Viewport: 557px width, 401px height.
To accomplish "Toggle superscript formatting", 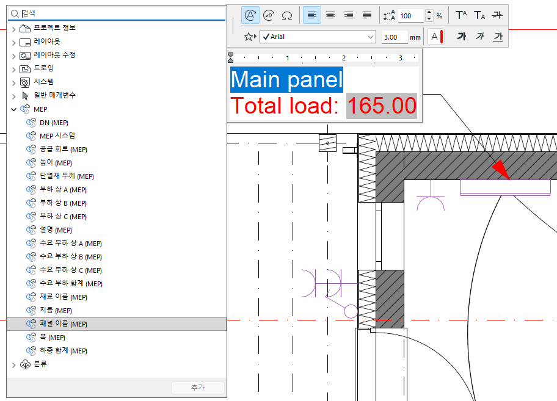I will (x=461, y=15).
